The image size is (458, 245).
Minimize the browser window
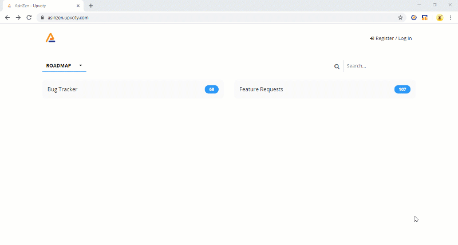point(419,5)
